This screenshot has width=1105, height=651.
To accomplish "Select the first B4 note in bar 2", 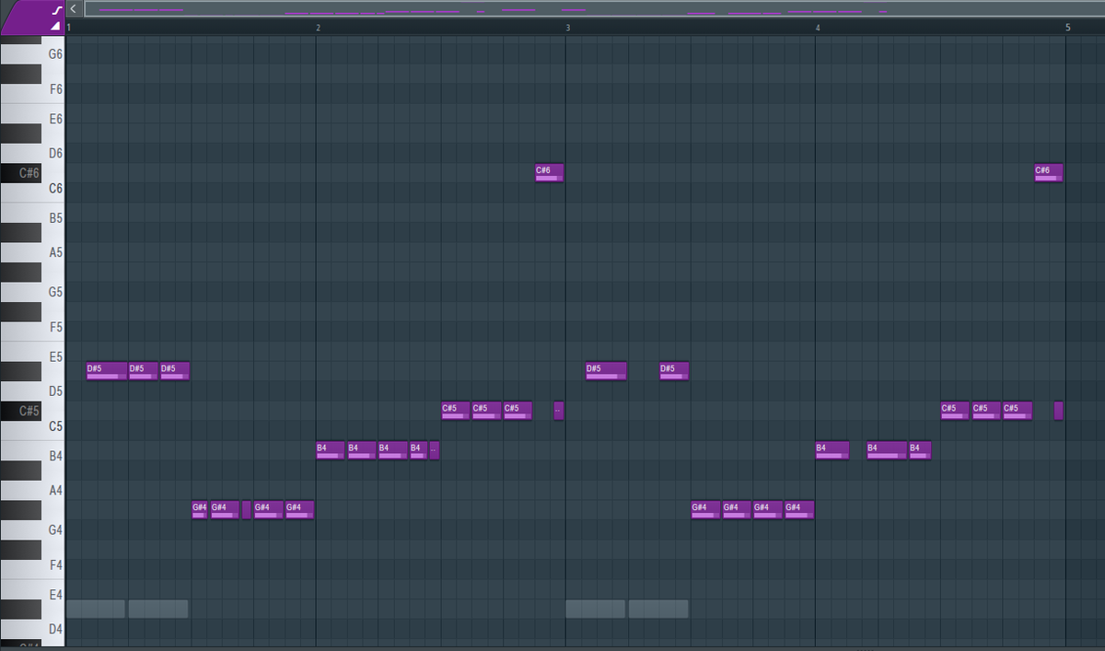I will tap(330, 450).
